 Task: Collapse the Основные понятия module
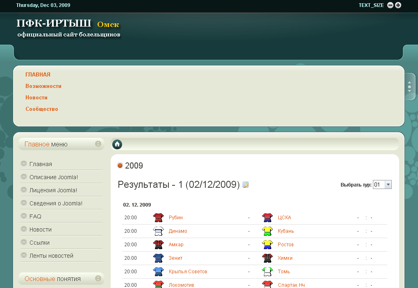click(x=98, y=279)
